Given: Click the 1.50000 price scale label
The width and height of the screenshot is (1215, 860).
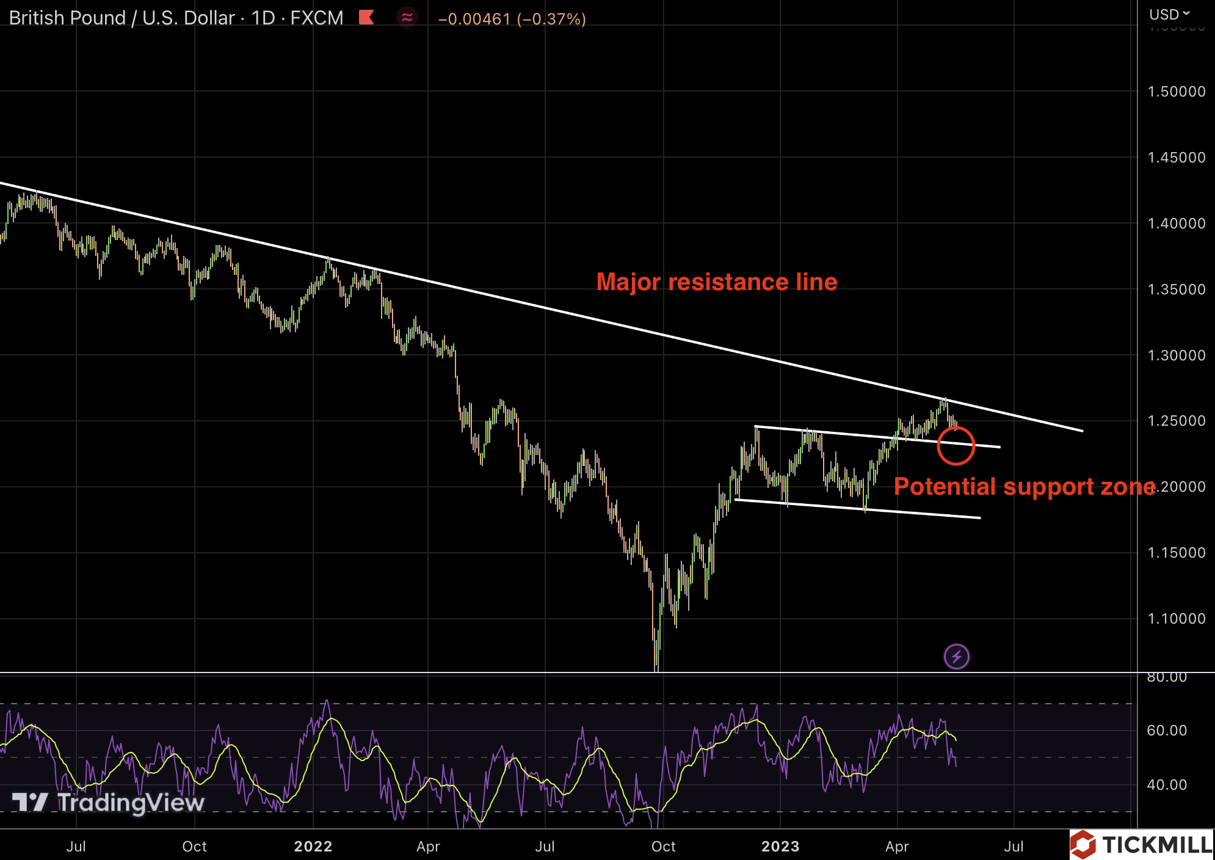Looking at the screenshot, I should click(1177, 92).
